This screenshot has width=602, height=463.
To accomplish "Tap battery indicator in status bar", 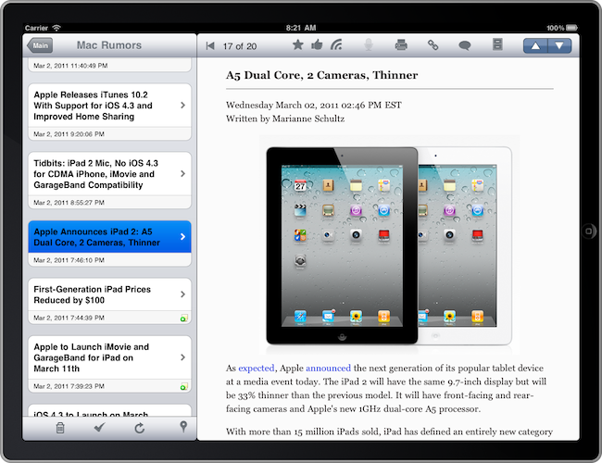I will (571, 28).
